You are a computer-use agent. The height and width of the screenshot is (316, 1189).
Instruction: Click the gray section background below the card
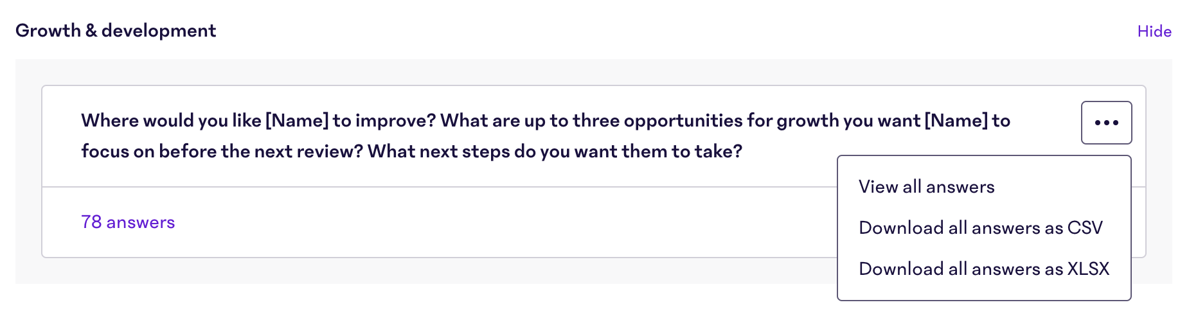click(x=424, y=271)
